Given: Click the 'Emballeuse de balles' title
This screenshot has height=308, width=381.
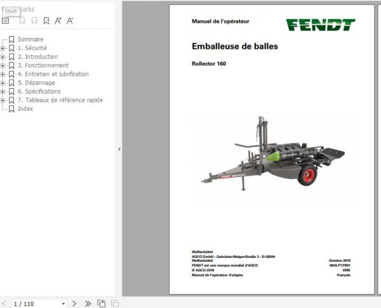Looking at the screenshot, I should click(x=235, y=46).
